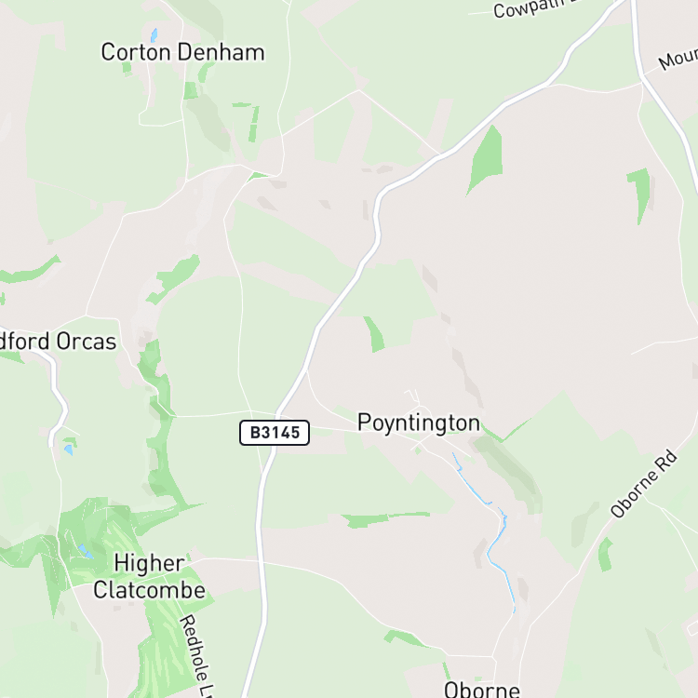Select the Orcas place label at left edge
This screenshot has height=698, width=698.
pyautogui.click(x=59, y=342)
